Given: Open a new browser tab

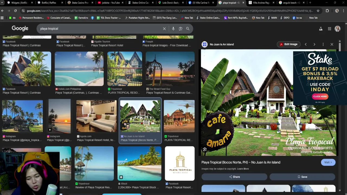Looking at the screenshot, I should click(310, 3).
